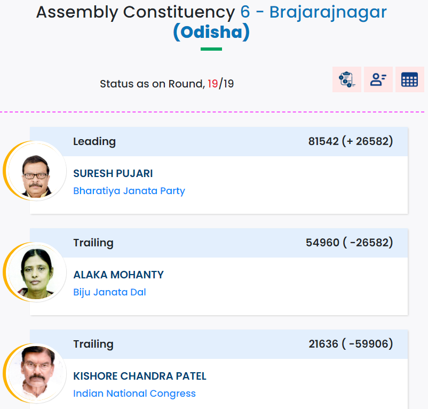Click the vote count 54960 (-26582)

pyautogui.click(x=349, y=243)
